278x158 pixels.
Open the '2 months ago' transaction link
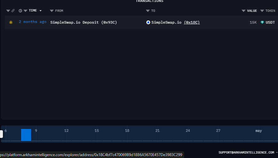click(x=32, y=22)
